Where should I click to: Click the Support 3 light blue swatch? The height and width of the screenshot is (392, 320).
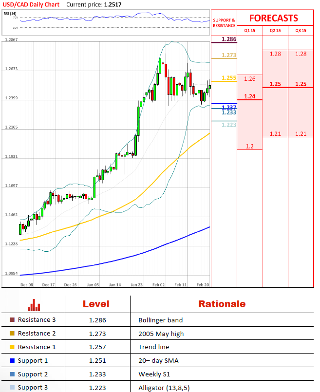(x=12, y=388)
